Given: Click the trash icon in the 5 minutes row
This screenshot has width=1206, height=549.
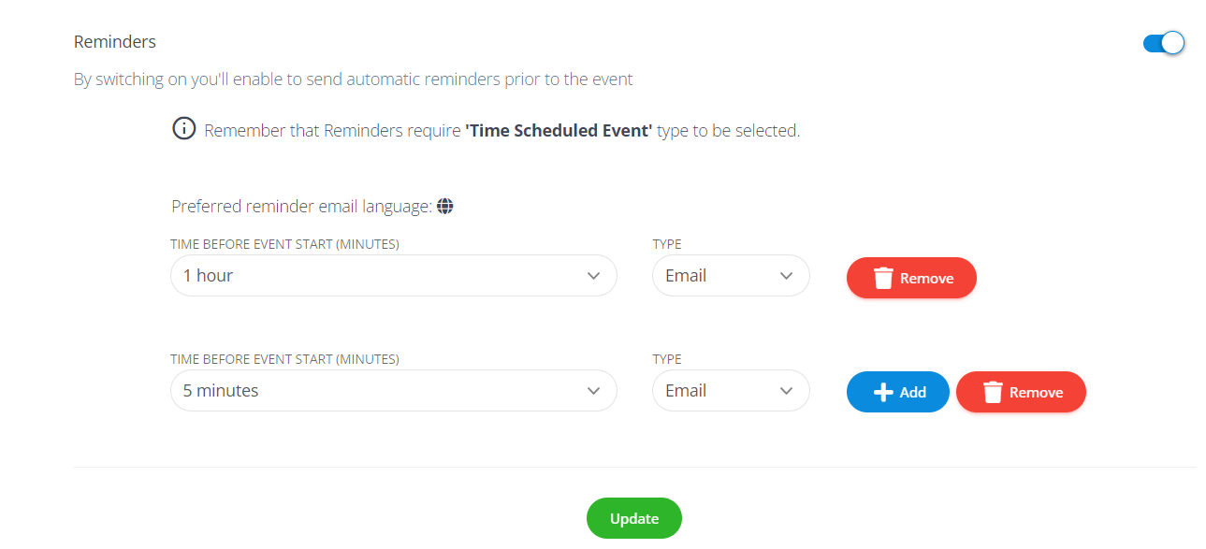Looking at the screenshot, I should (993, 392).
